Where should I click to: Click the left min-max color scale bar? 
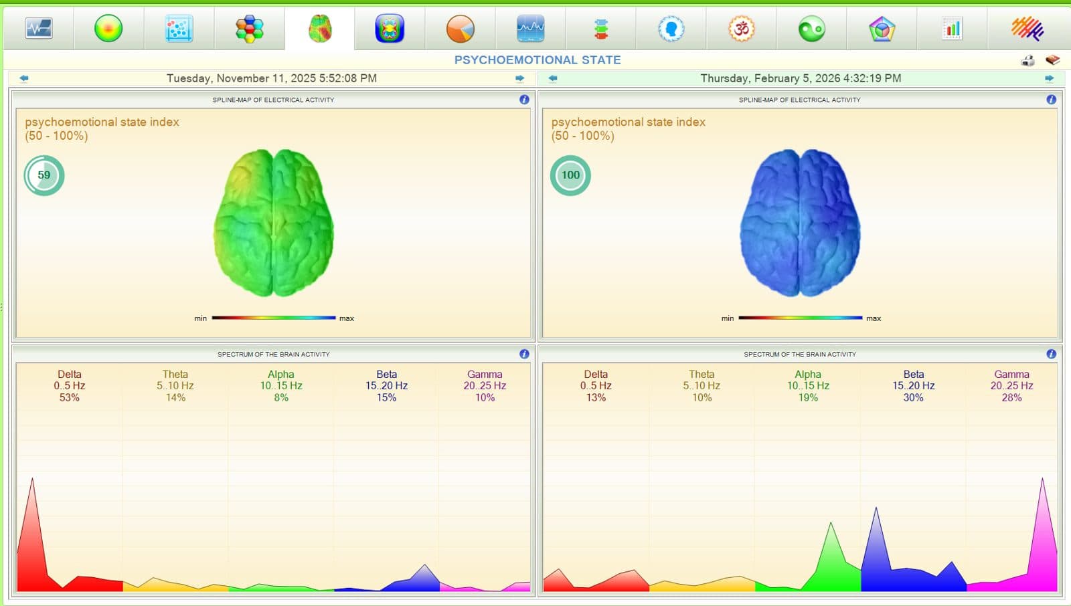[x=274, y=318]
